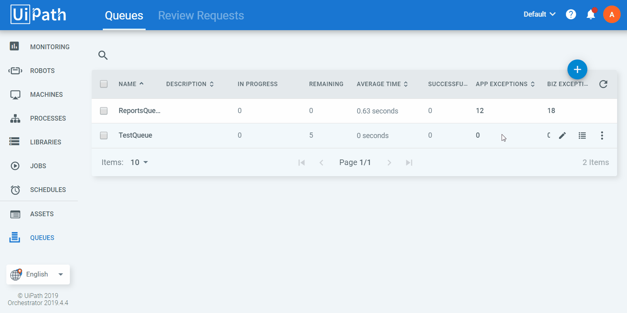Sort table by Name column
Image resolution: width=627 pixels, height=313 pixels.
131,84
